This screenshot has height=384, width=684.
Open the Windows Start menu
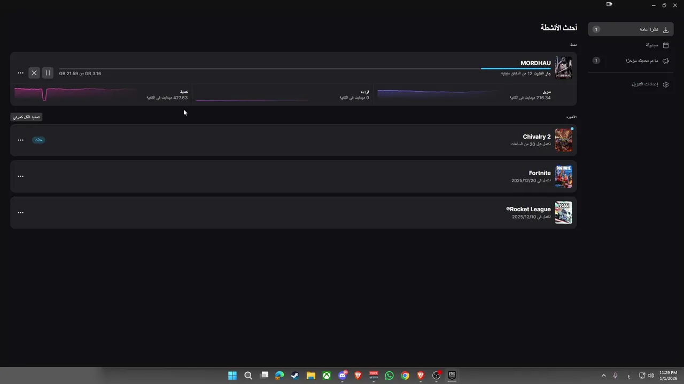pos(232,375)
